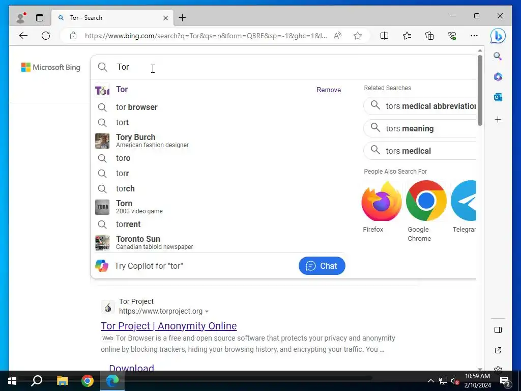The height and width of the screenshot is (391, 521).
Task: Search the tors medical related query
Action: point(420,151)
